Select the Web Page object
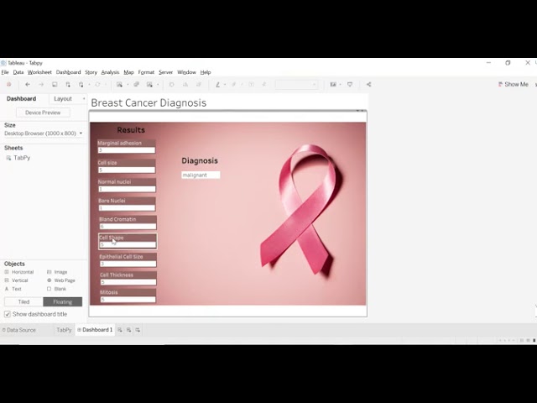This screenshot has width=537, height=403. pyautogui.click(x=61, y=280)
